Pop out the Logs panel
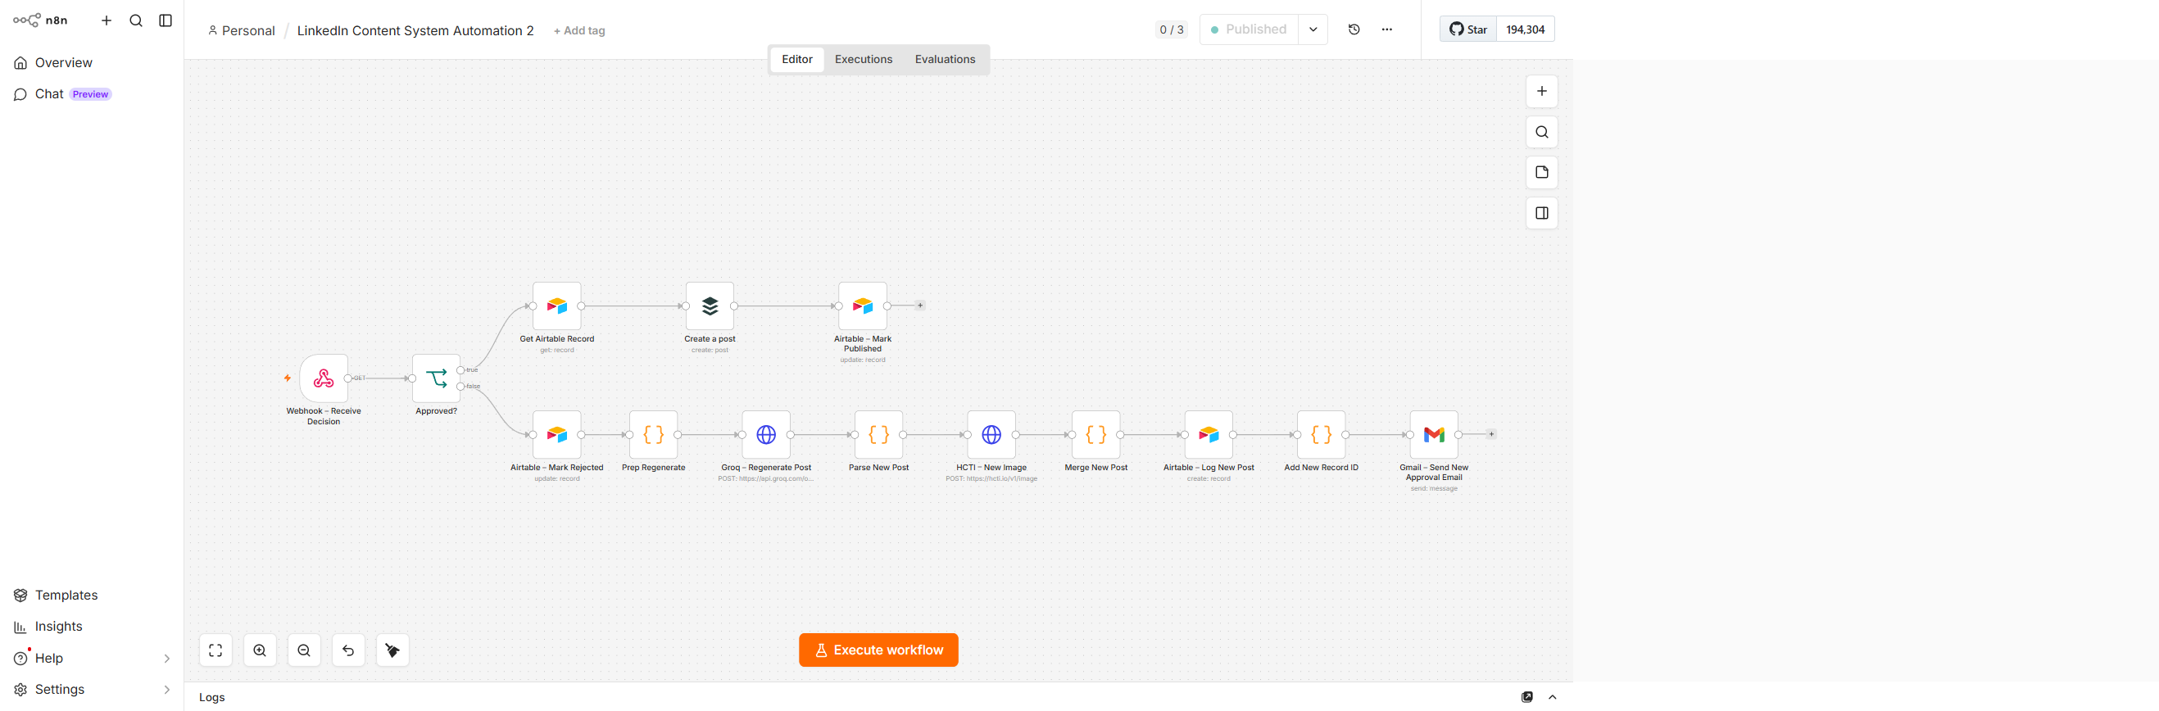The image size is (2159, 711). pos(1527,697)
